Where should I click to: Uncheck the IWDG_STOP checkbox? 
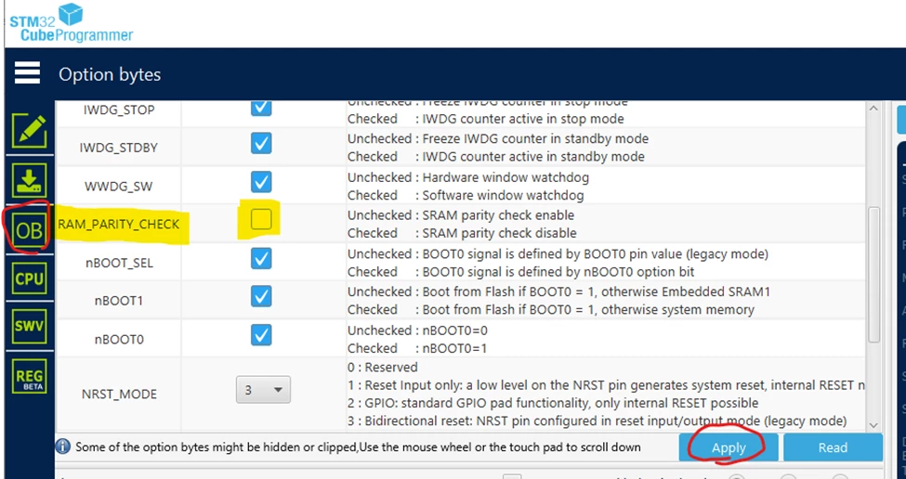261,107
